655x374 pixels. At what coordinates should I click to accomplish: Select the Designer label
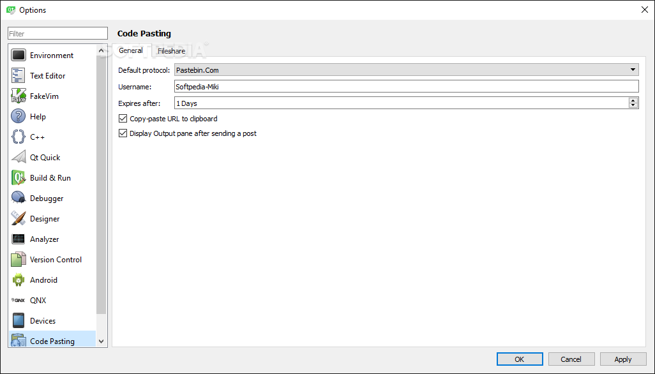pos(45,219)
